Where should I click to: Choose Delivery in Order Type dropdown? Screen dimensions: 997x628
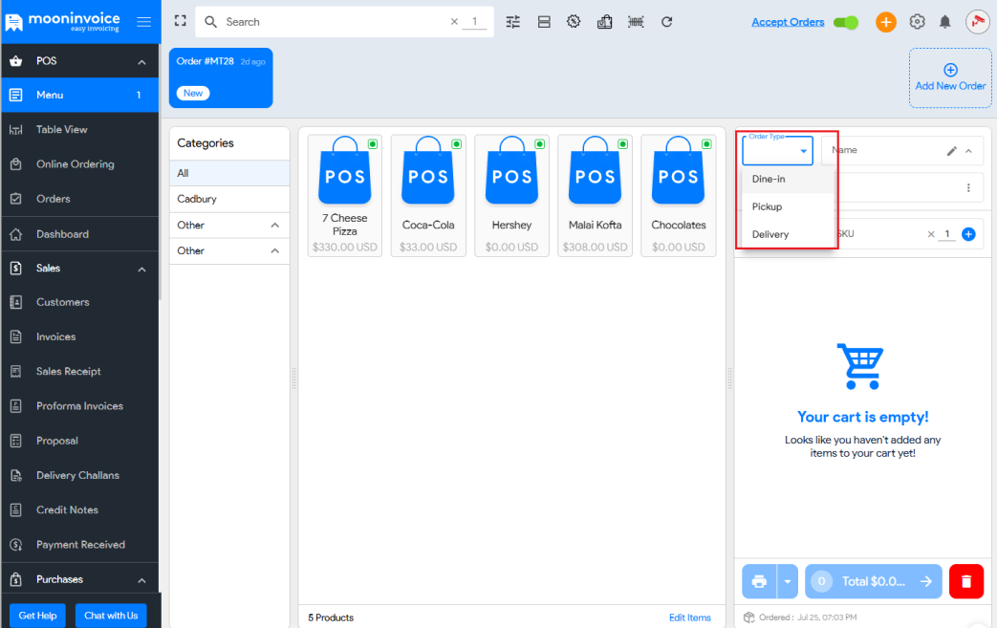[x=770, y=234]
